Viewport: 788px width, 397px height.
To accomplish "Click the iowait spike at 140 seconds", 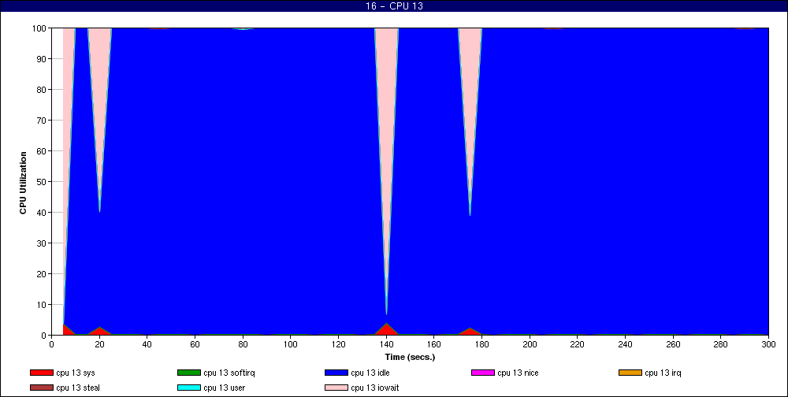I will pyautogui.click(x=386, y=125).
